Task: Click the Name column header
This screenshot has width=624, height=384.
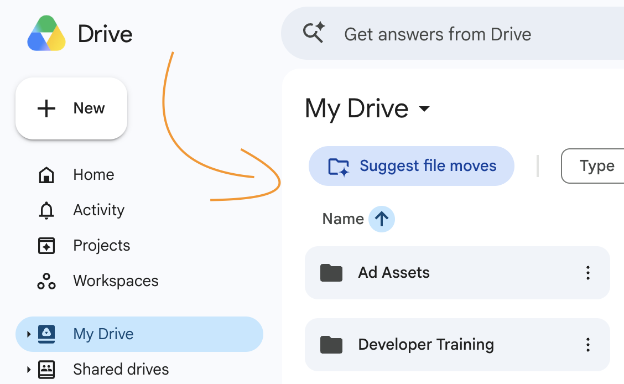Action: coord(343,219)
